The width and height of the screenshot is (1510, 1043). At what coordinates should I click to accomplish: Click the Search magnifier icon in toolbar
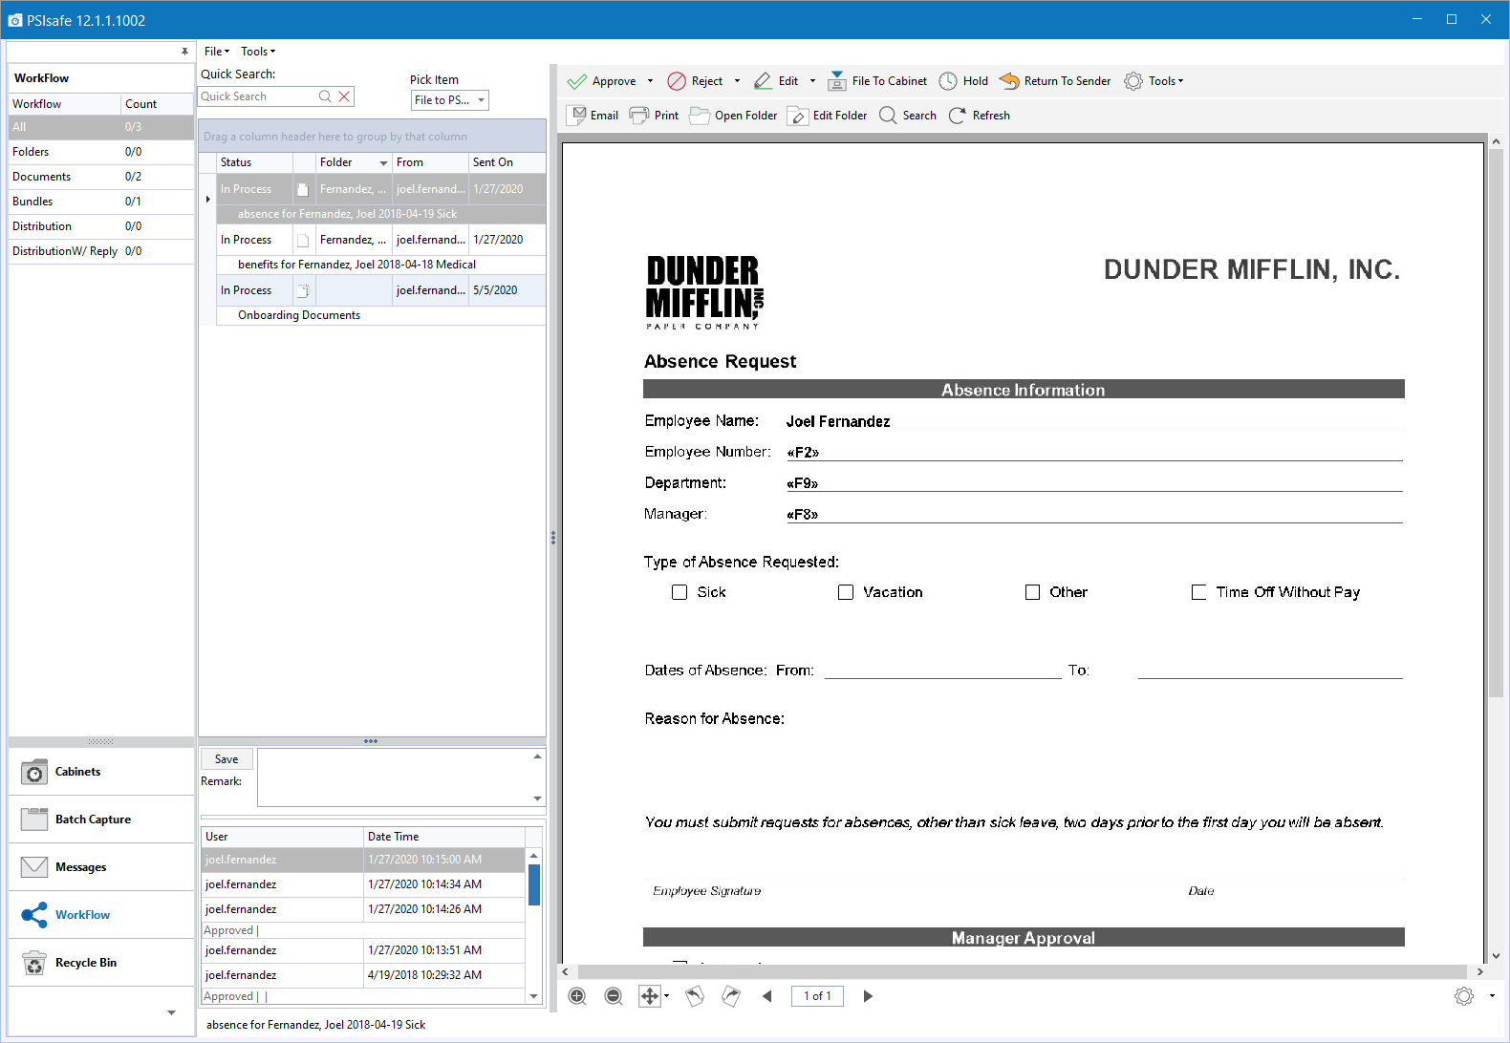tap(888, 116)
